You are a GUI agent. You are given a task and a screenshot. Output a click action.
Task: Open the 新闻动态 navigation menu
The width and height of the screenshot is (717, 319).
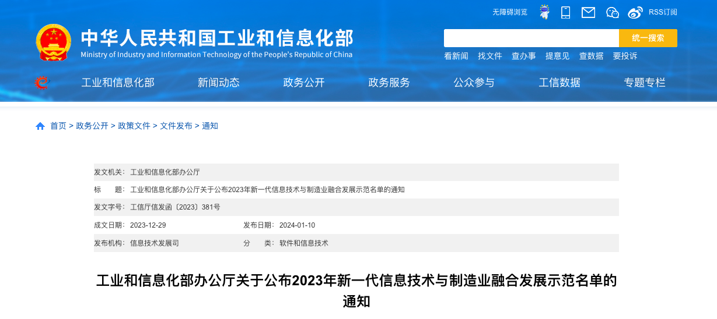219,83
